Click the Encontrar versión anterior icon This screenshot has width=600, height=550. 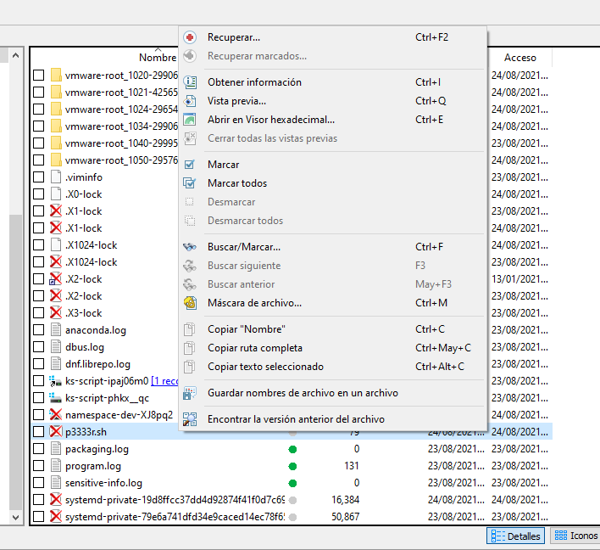[191, 419]
